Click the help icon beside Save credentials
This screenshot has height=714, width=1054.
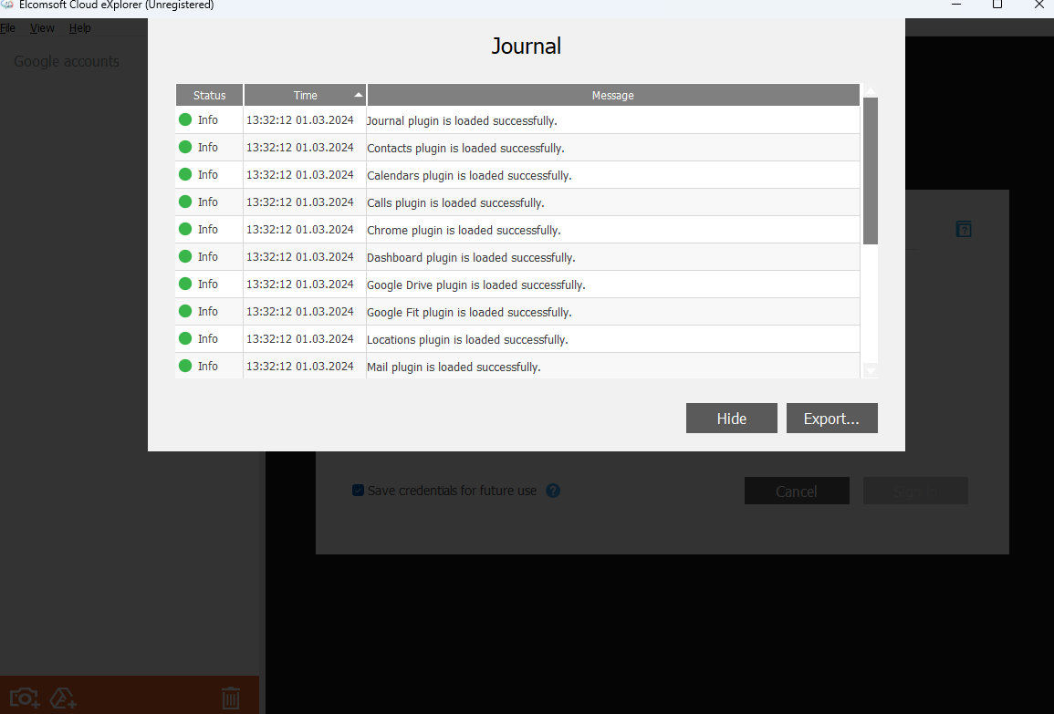tap(553, 491)
